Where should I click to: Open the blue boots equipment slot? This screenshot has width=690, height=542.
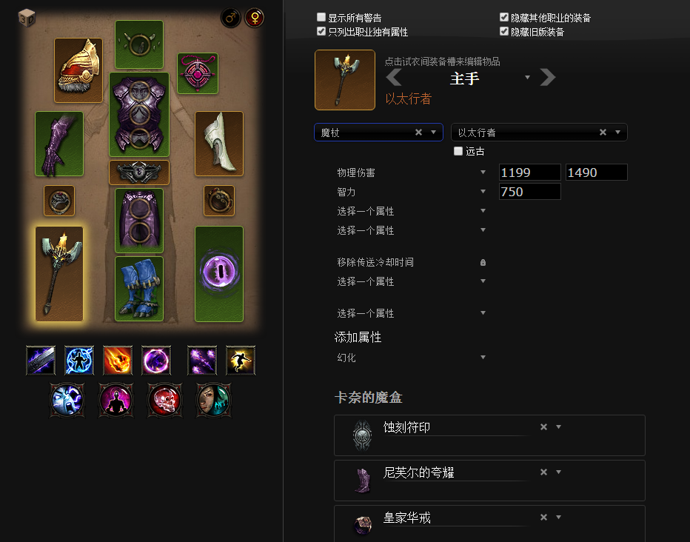[x=139, y=289]
